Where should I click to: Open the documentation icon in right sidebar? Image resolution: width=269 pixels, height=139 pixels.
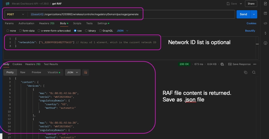tap(265, 4)
